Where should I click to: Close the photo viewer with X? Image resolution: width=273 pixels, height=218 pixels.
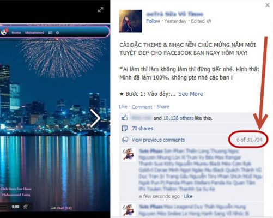(268, 5)
